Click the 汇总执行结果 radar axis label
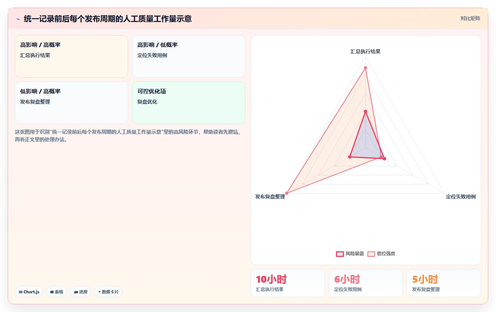Image resolution: width=496 pixels, height=312 pixels. (x=366, y=51)
